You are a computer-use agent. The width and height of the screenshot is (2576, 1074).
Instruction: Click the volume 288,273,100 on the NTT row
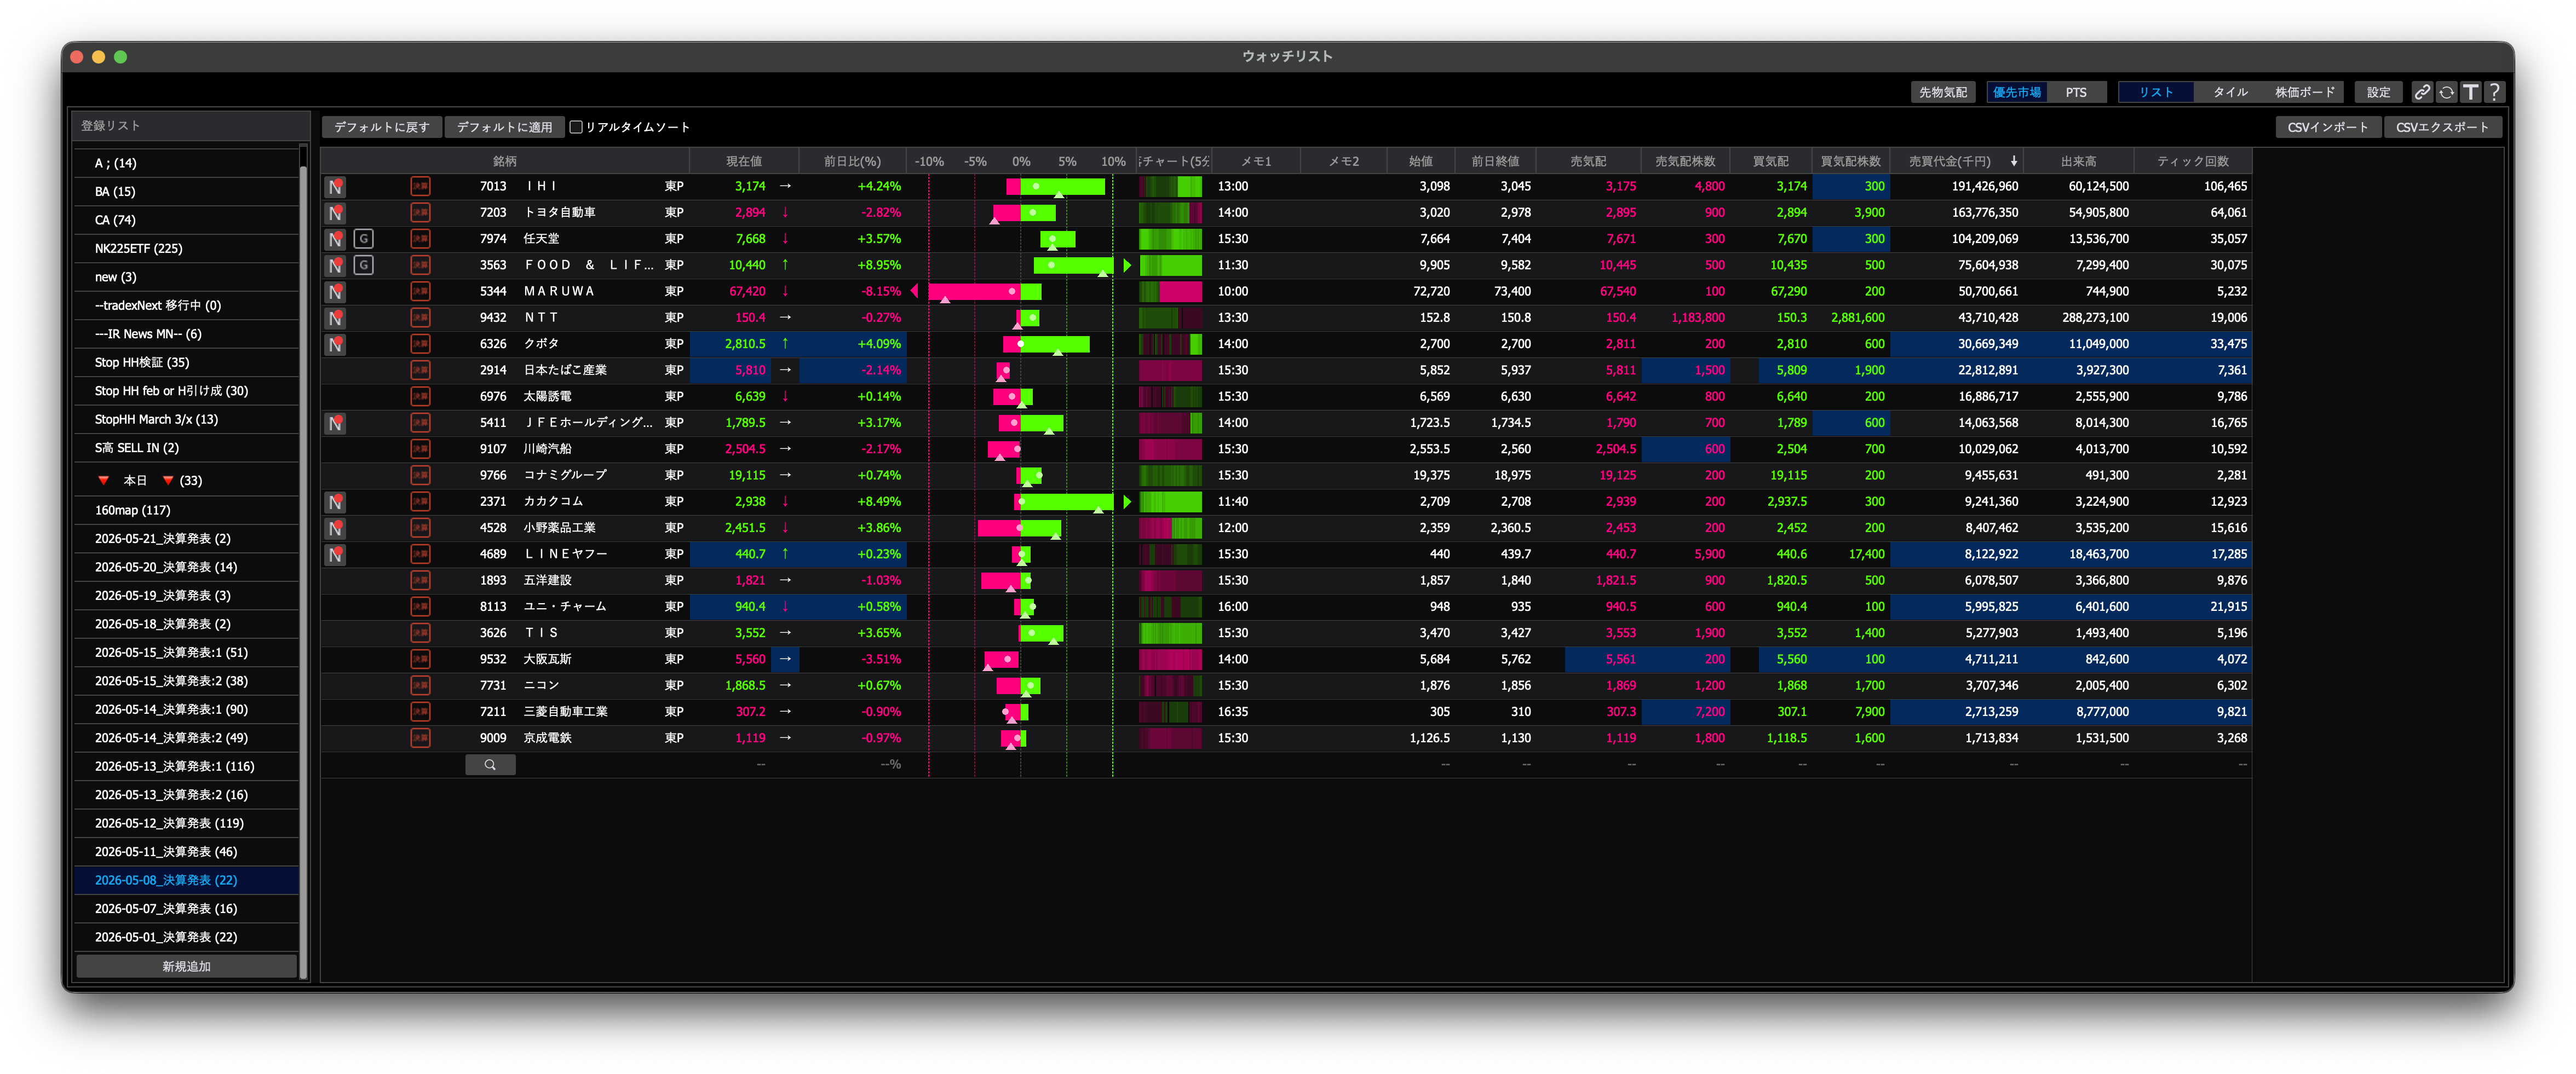2095,317
